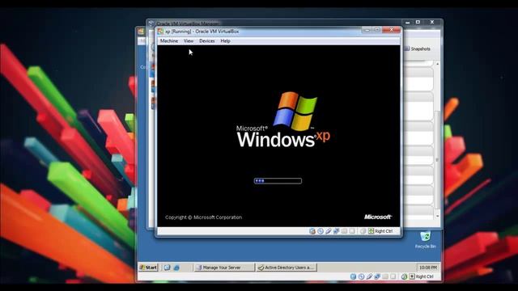Click optical disk icon in outer VM status bar
The width and height of the screenshot is (518, 291).
[361, 276]
